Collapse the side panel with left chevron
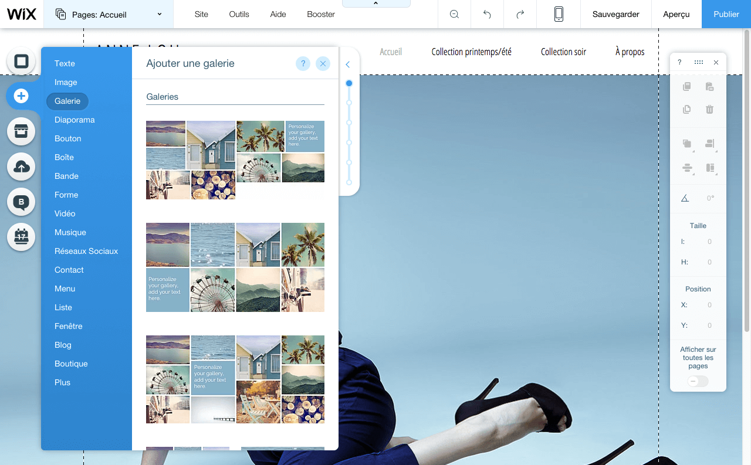Screen dimensions: 751x465 (347, 65)
